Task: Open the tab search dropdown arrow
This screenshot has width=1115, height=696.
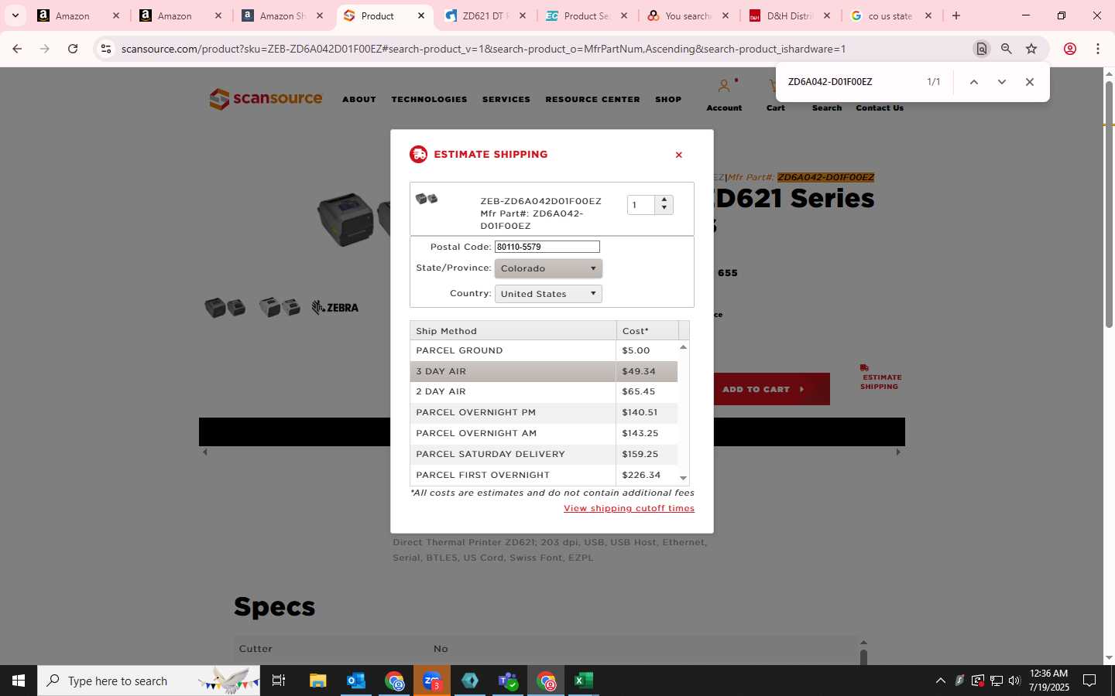Action: click(x=15, y=15)
